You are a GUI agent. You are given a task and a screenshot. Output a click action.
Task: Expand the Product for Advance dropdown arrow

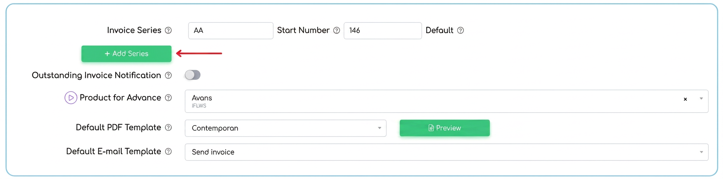[701, 99]
